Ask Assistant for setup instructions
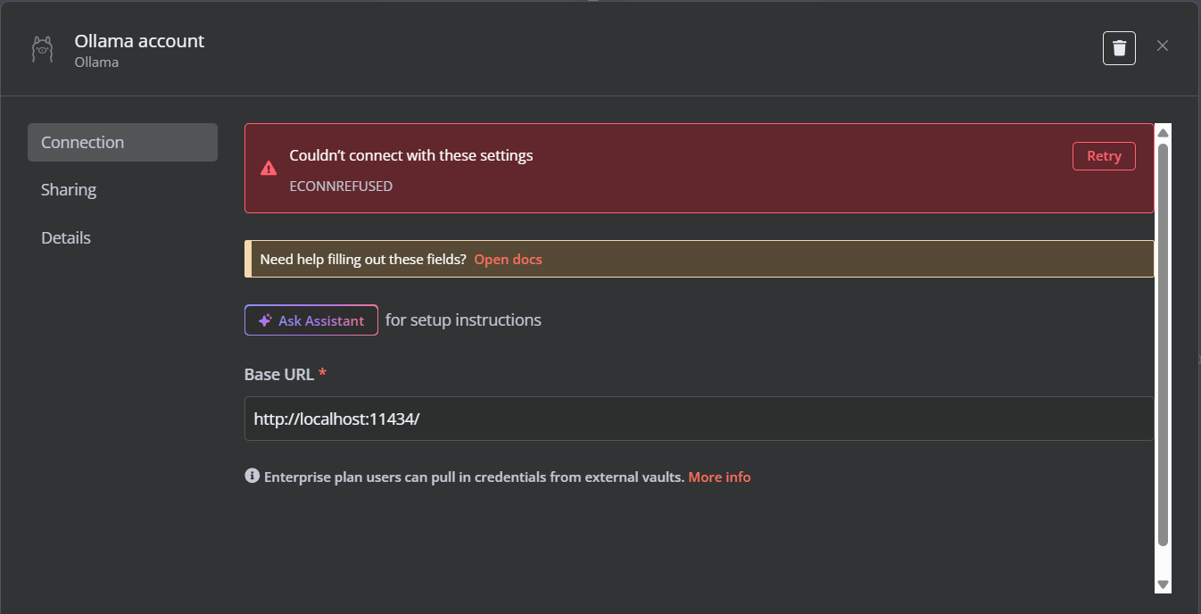 click(311, 320)
